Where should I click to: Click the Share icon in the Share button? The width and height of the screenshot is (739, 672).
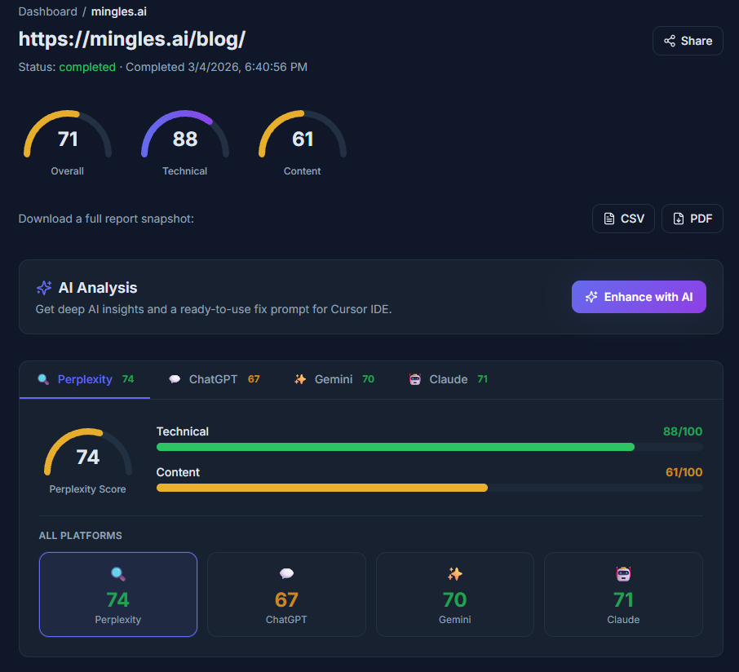(x=669, y=40)
